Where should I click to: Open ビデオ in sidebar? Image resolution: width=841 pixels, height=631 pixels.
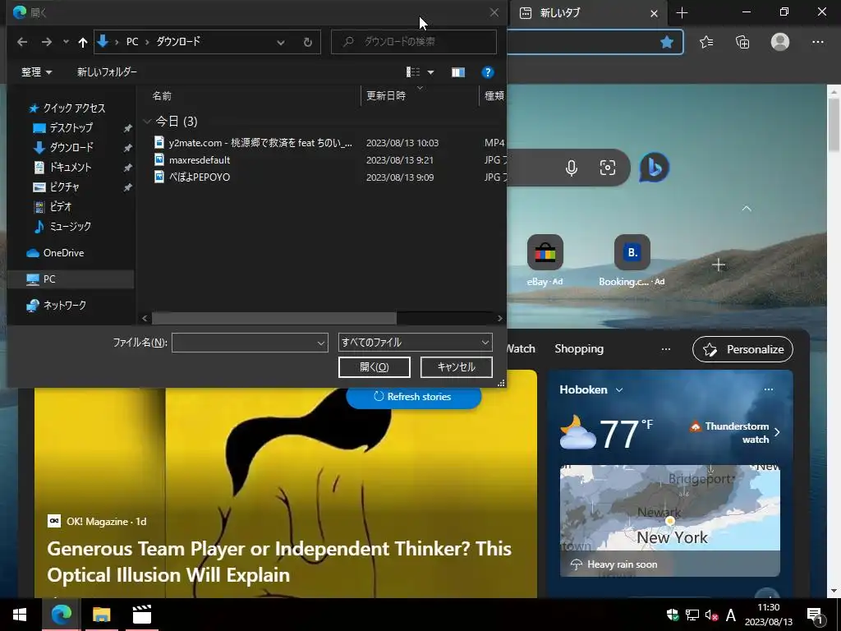60,206
